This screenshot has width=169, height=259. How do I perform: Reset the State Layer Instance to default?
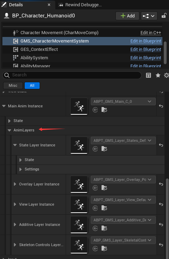tap(161, 145)
